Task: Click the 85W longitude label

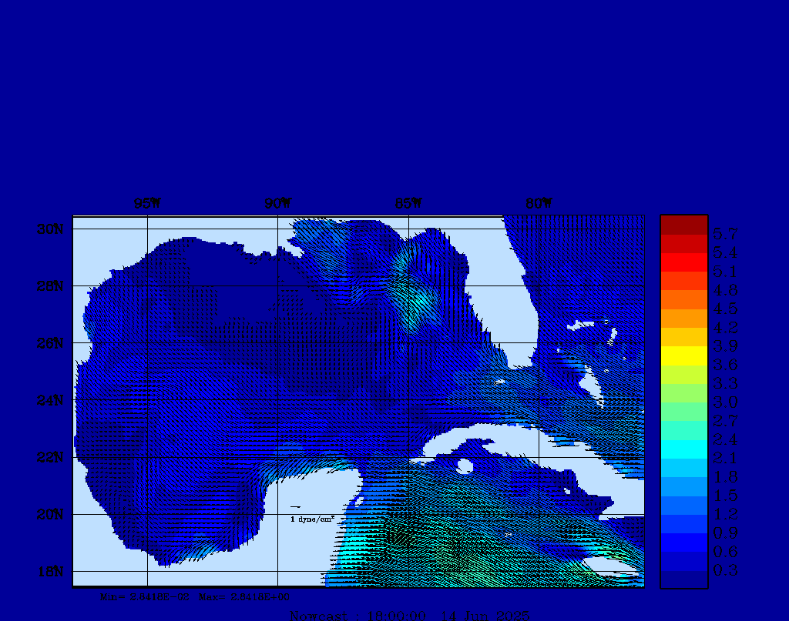Action: [x=408, y=204]
